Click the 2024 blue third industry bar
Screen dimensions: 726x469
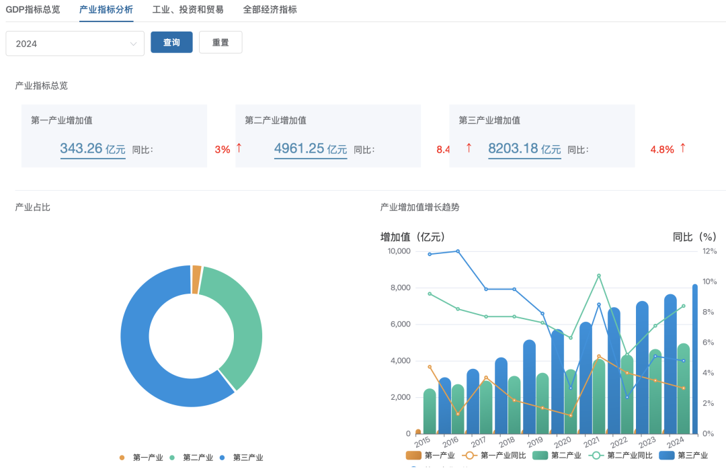(x=695, y=359)
